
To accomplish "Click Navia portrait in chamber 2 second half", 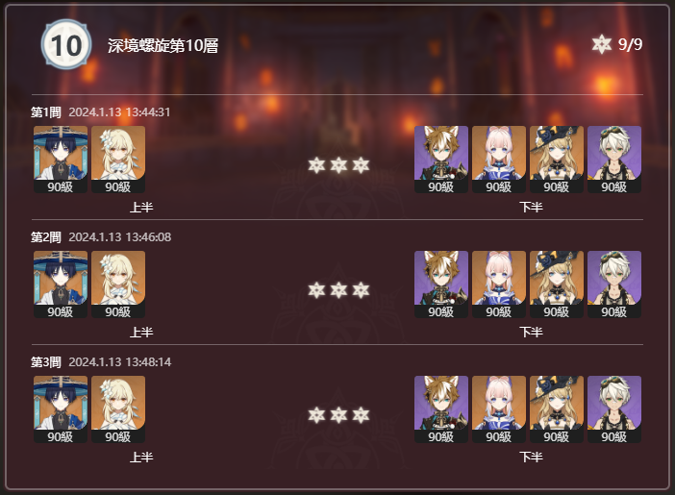I will [557, 285].
